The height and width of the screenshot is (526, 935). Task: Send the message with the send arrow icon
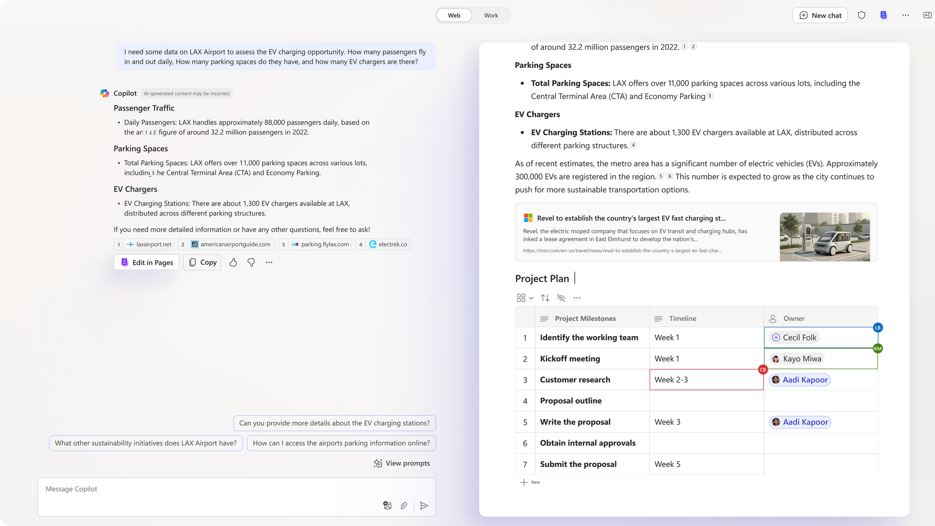tap(424, 506)
